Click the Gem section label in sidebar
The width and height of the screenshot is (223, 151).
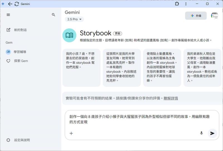pos(9,43)
